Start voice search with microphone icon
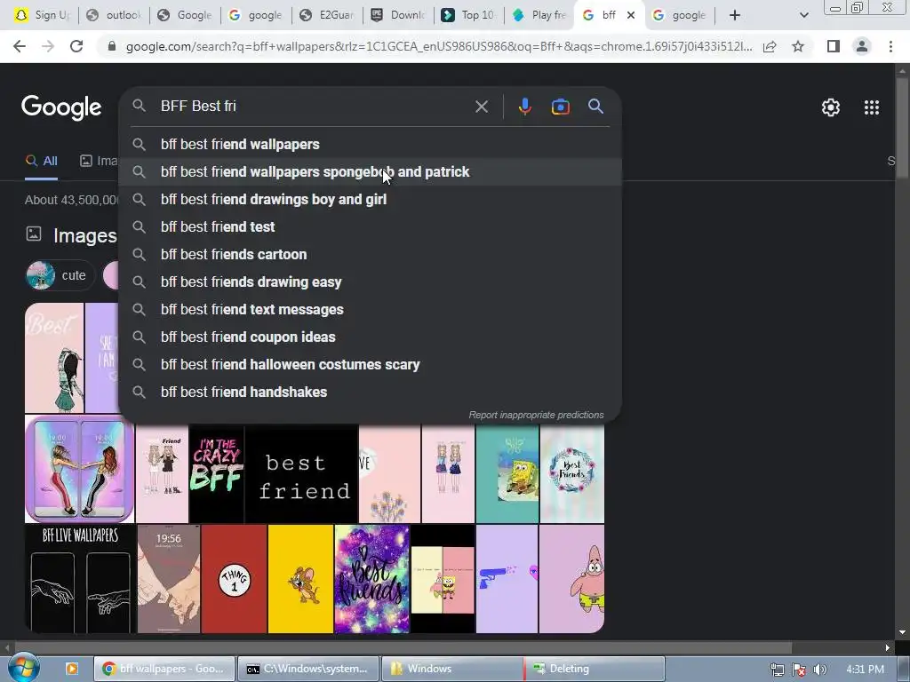Screen dimensions: 910x682 (524, 107)
